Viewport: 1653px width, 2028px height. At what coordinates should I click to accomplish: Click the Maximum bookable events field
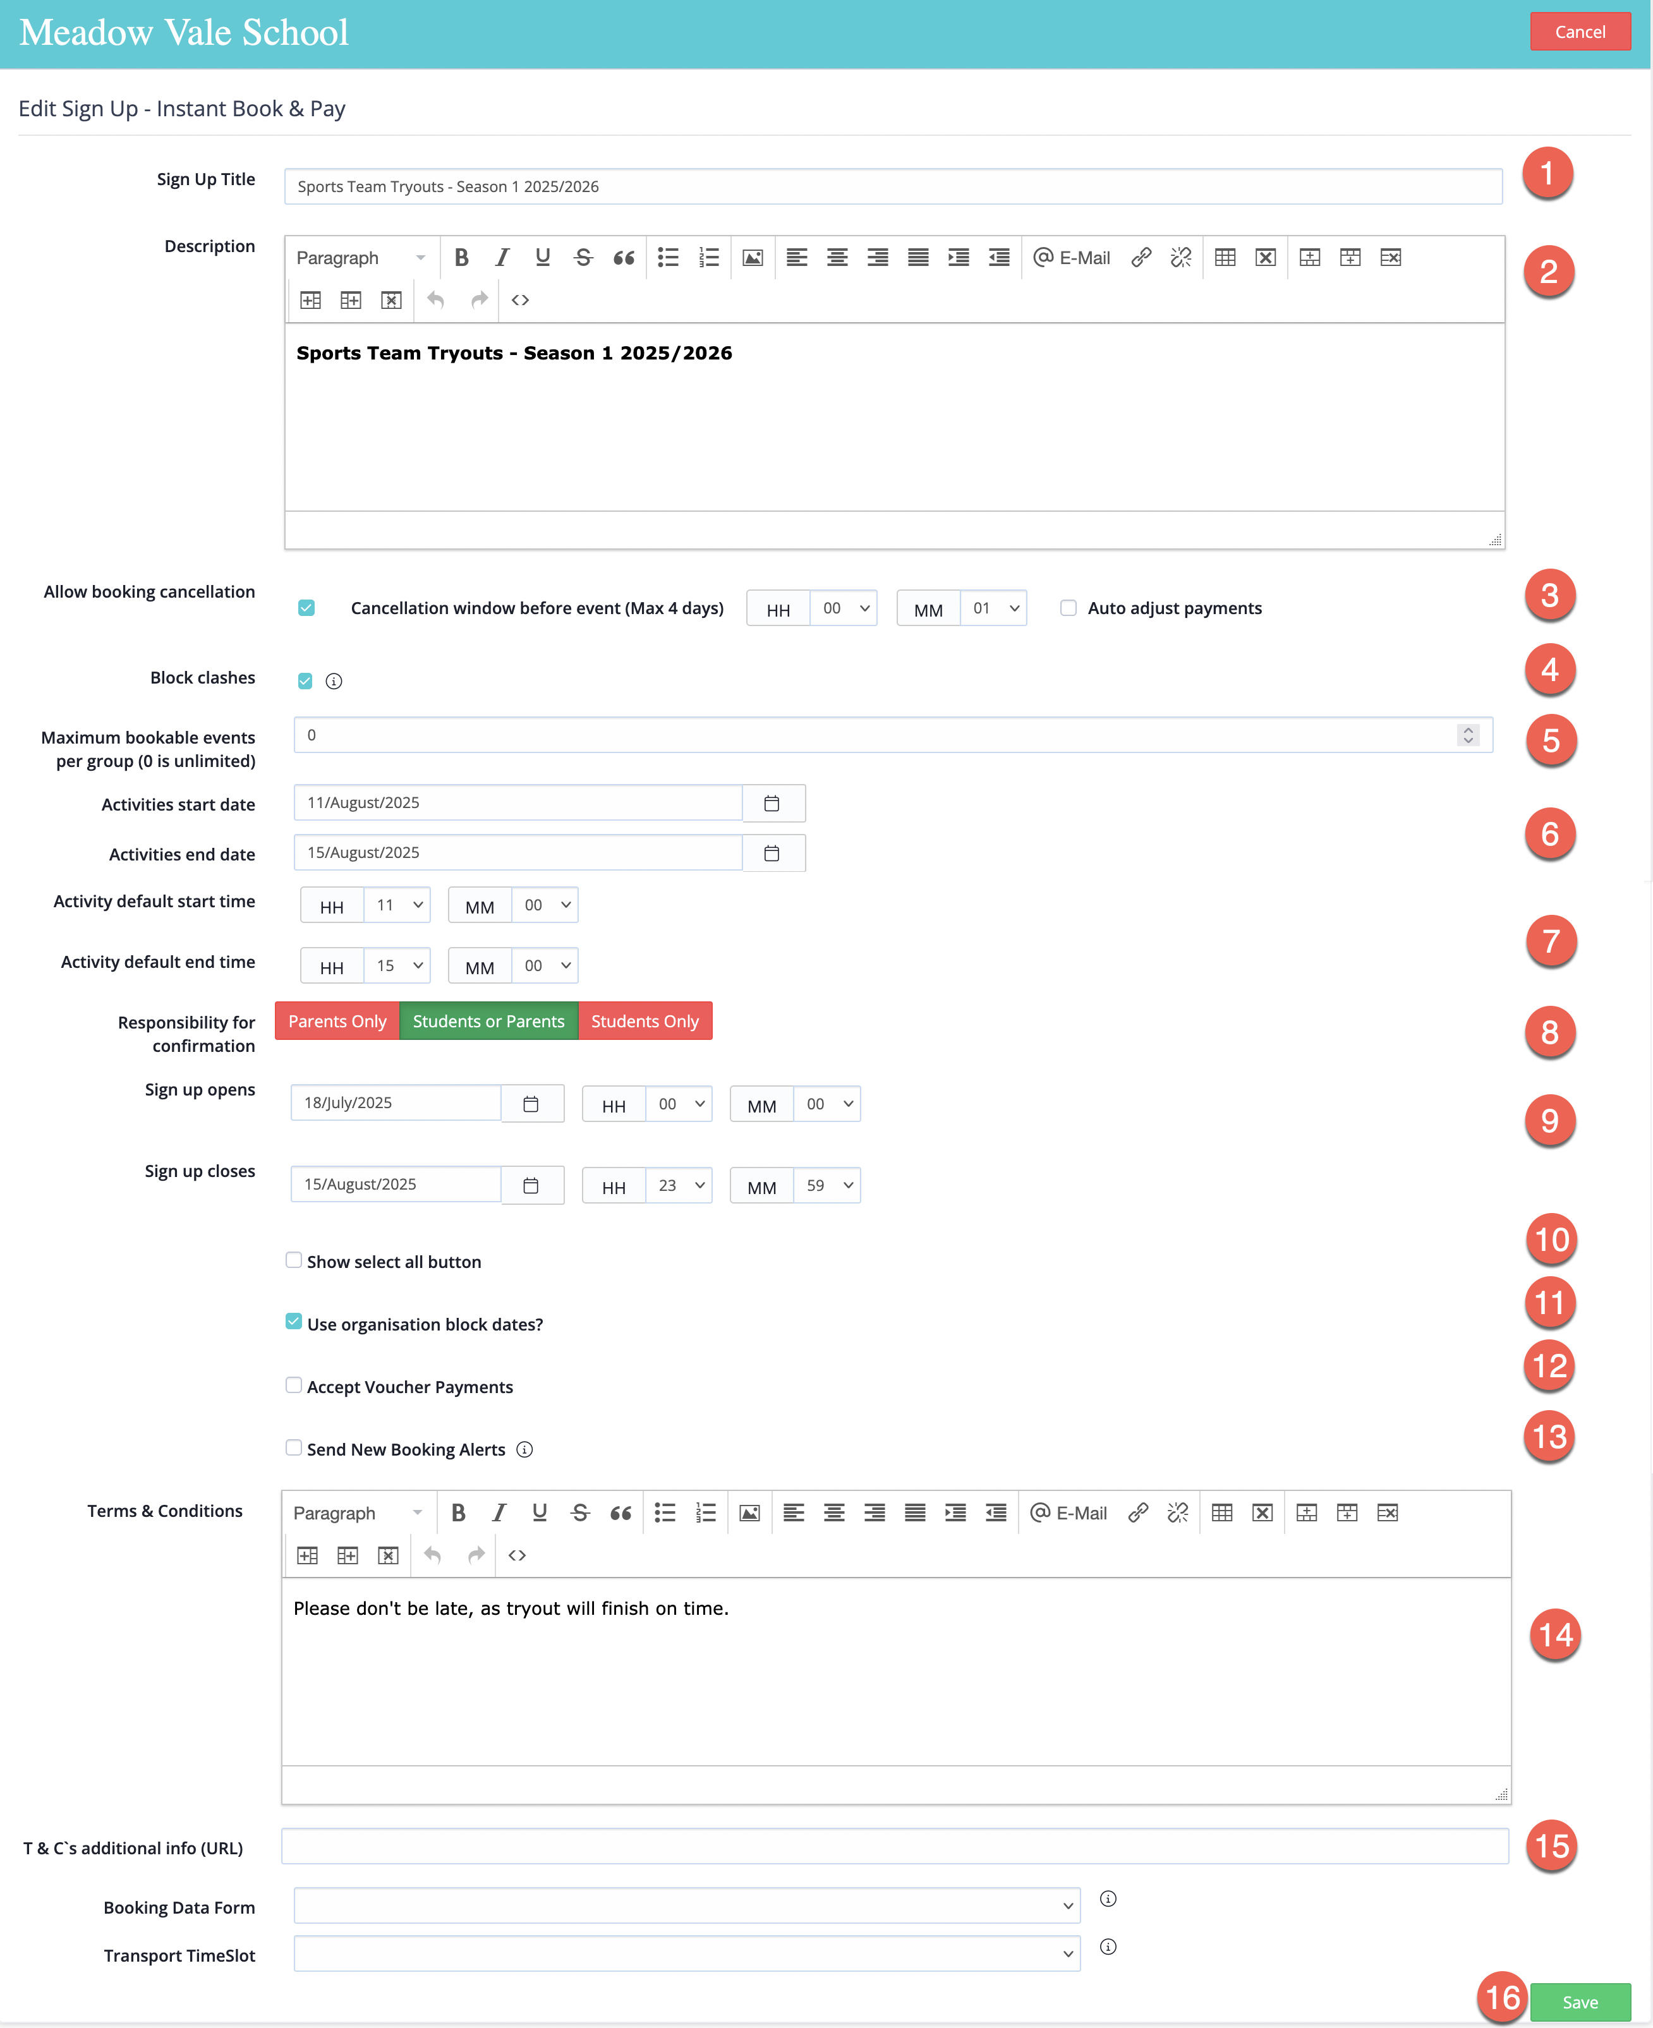893,735
